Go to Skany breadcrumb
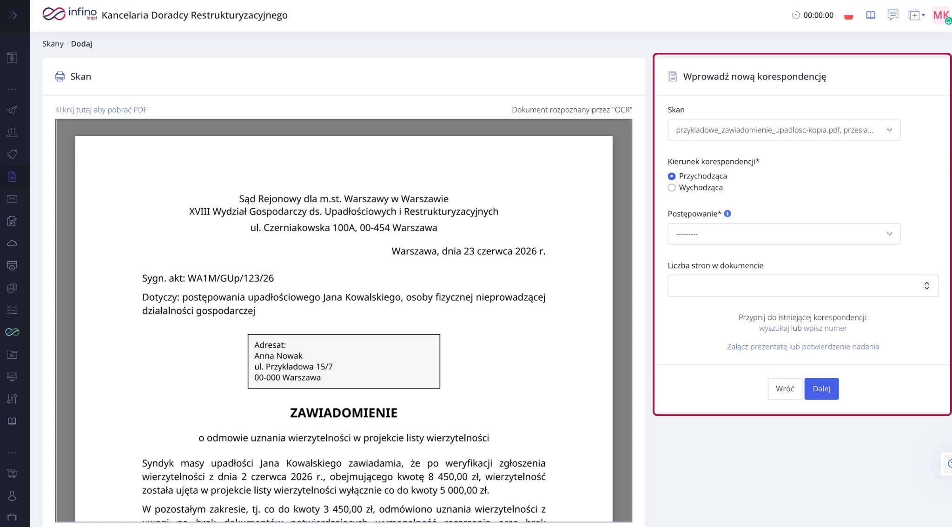This screenshot has height=527, width=952. (x=53, y=44)
